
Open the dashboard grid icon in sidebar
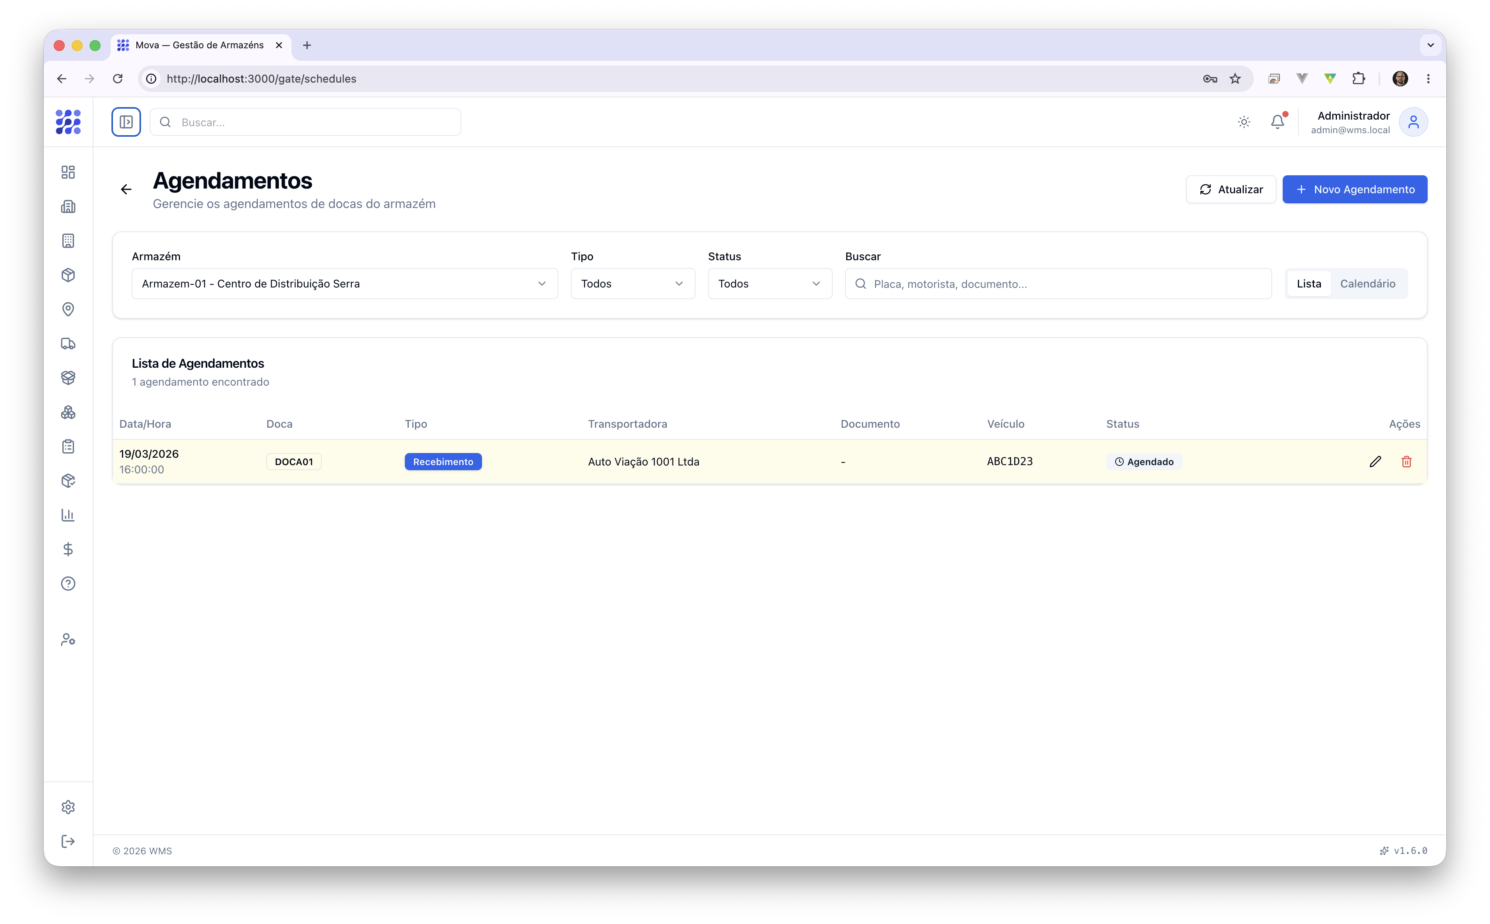[68, 172]
